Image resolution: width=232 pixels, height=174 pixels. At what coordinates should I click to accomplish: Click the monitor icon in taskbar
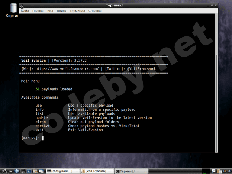click(23, 171)
